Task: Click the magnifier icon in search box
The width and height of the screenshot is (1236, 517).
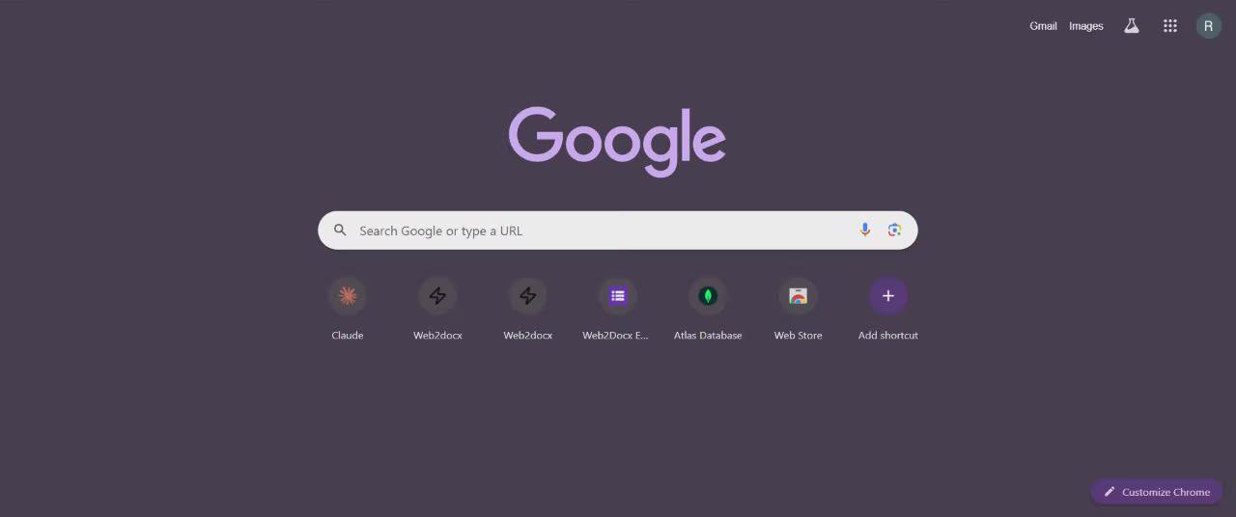Action: [340, 231]
